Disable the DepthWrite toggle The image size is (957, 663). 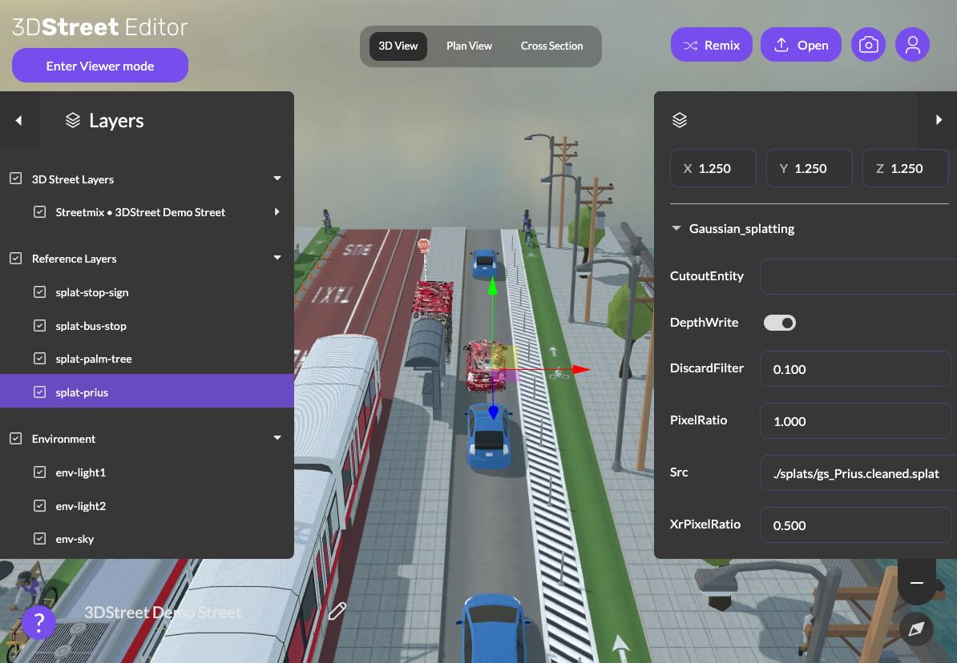coord(779,322)
